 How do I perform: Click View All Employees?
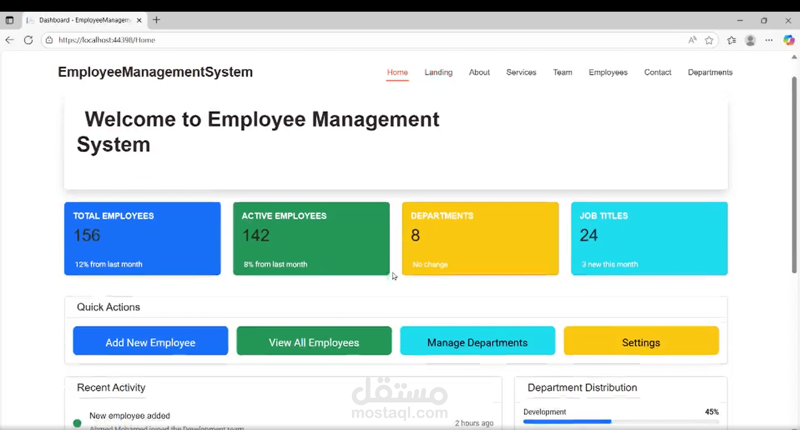click(x=314, y=342)
